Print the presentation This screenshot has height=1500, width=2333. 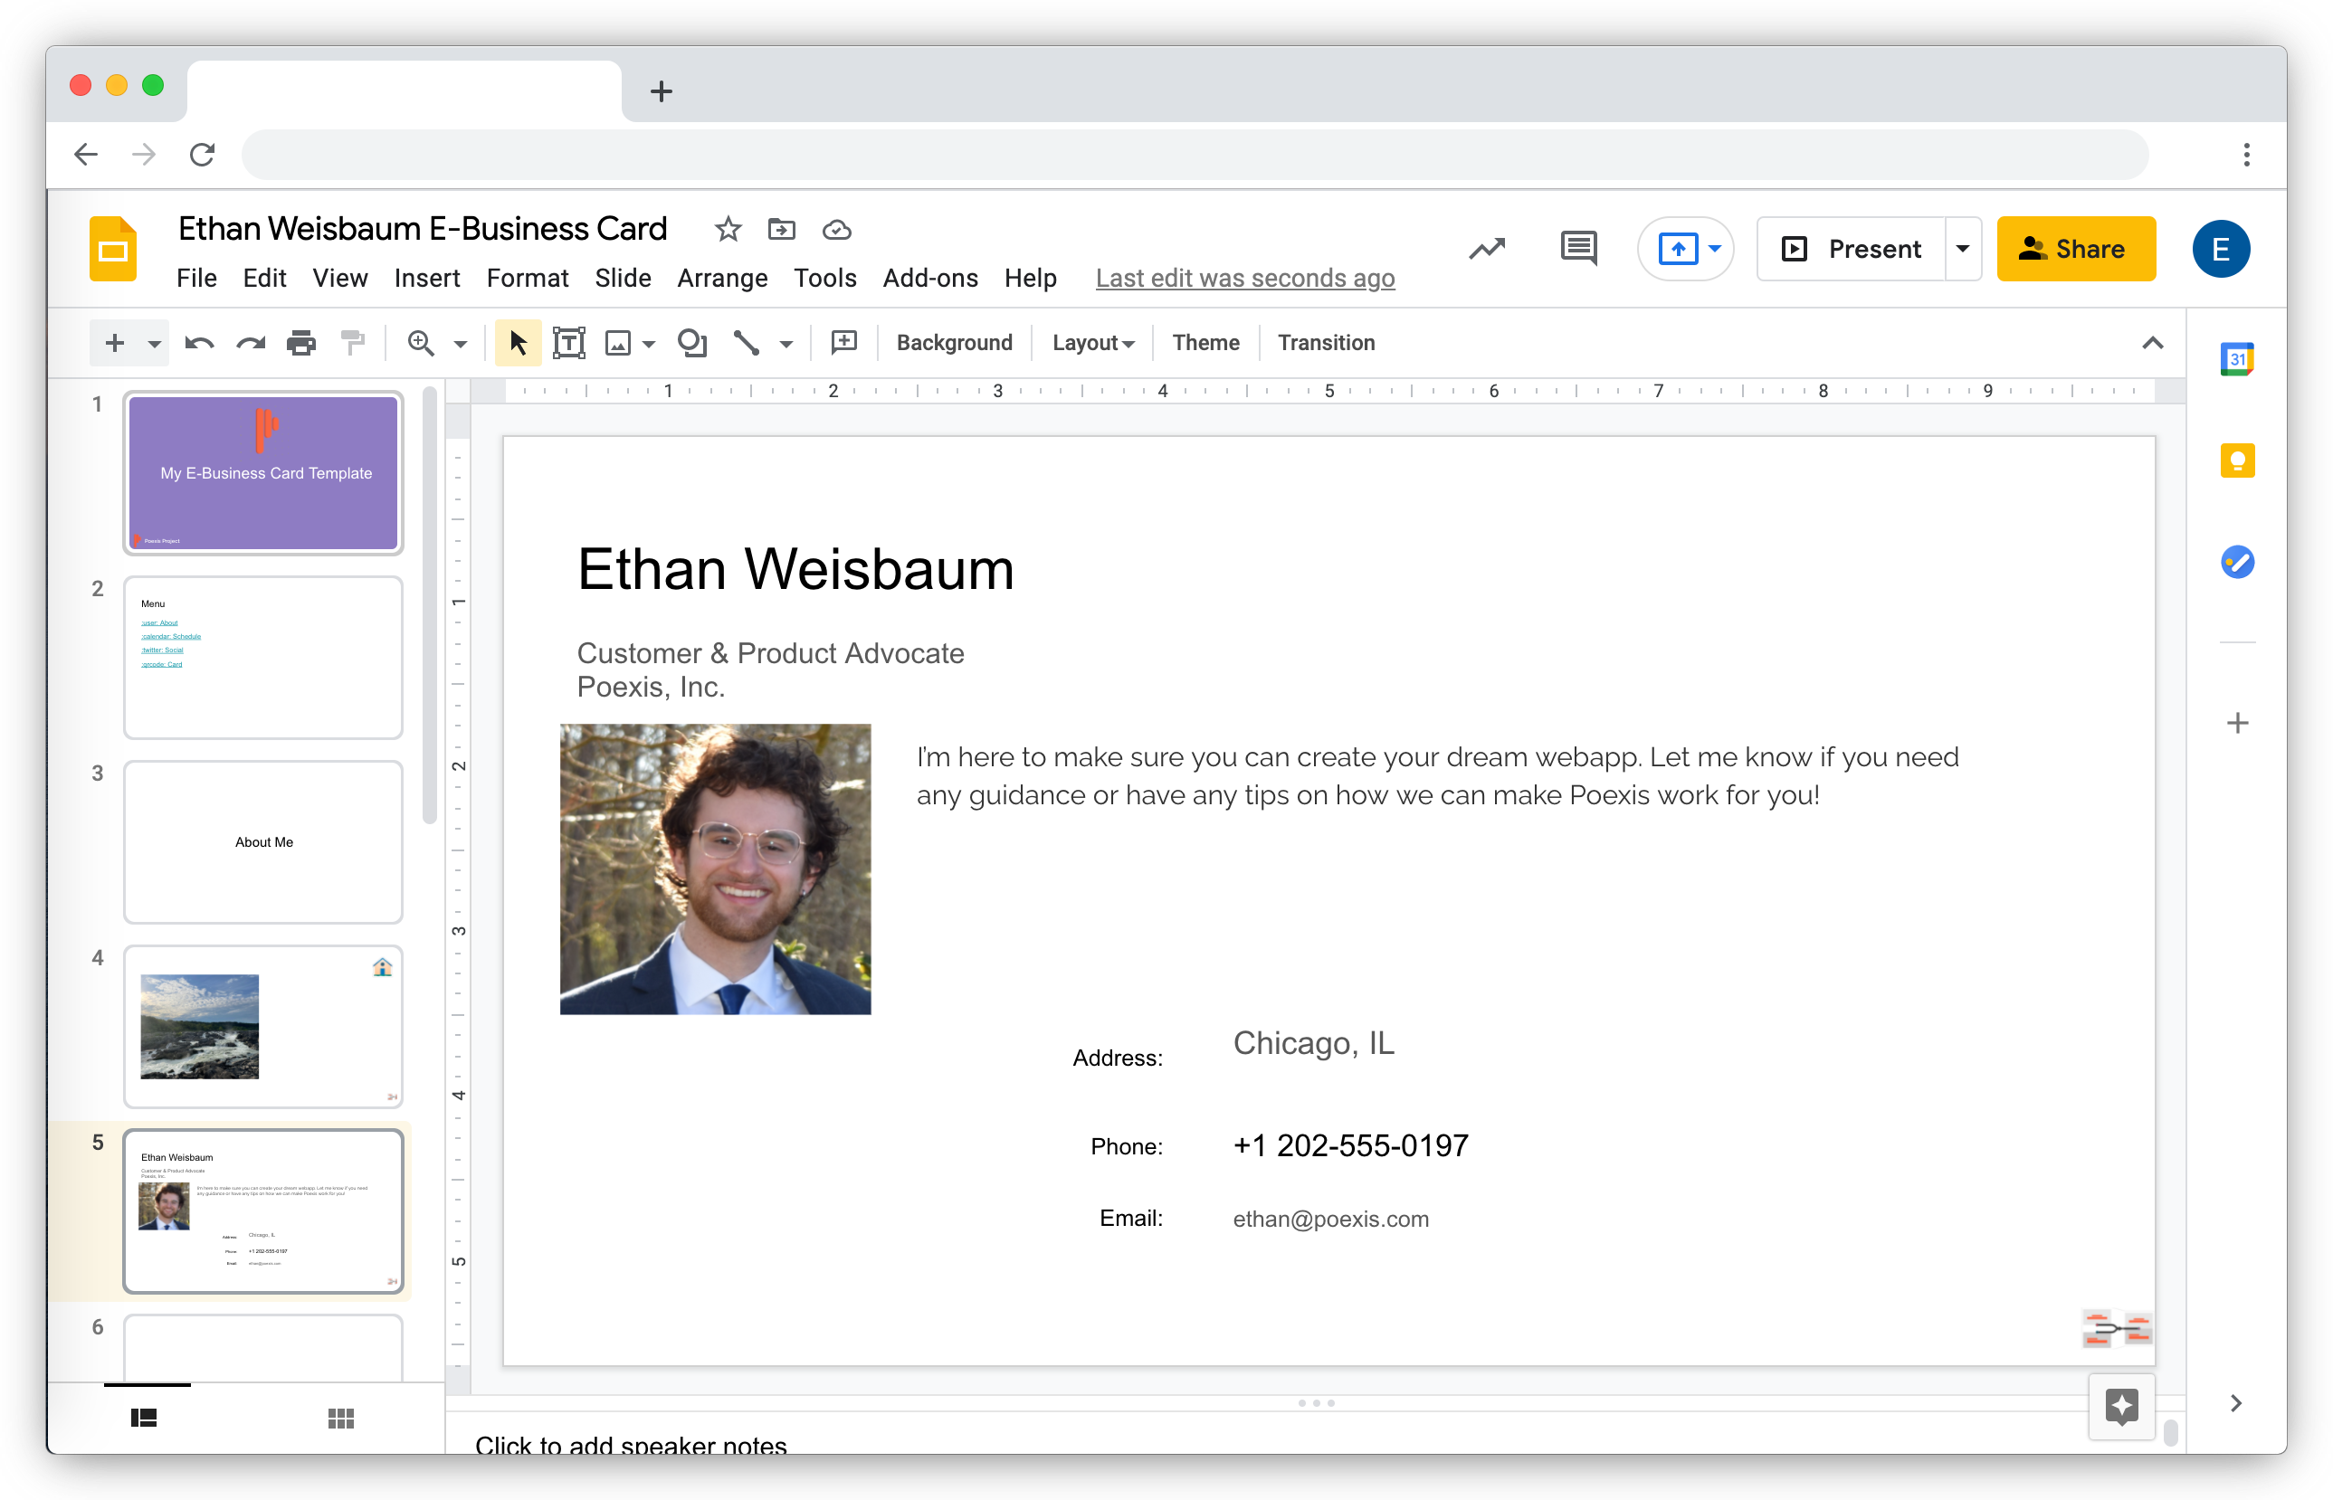tap(301, 343)
